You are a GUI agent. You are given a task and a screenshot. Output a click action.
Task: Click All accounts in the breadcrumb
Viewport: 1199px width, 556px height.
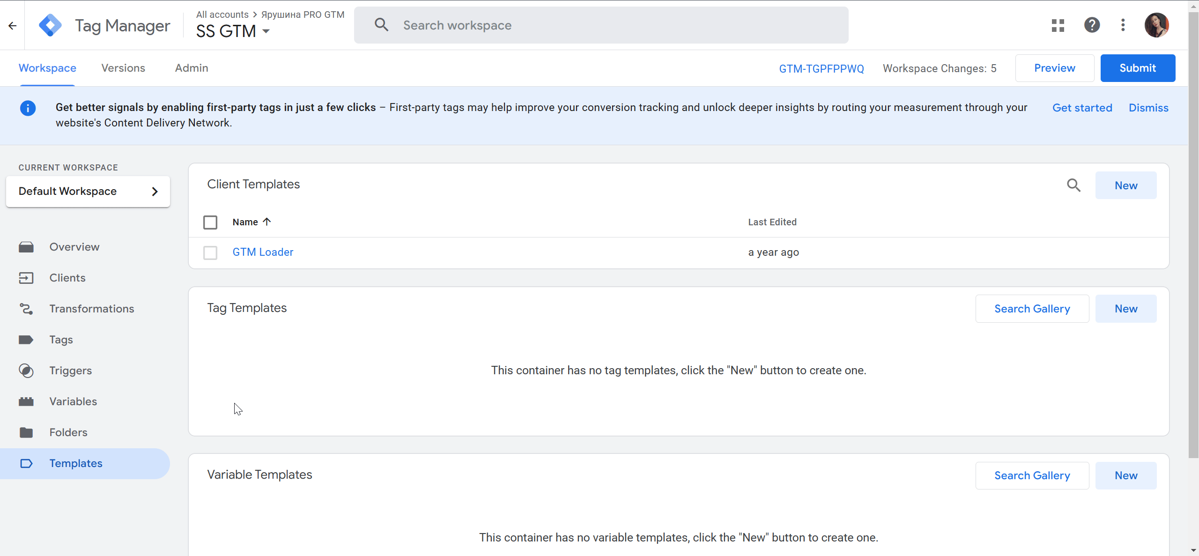pos(222,15)
